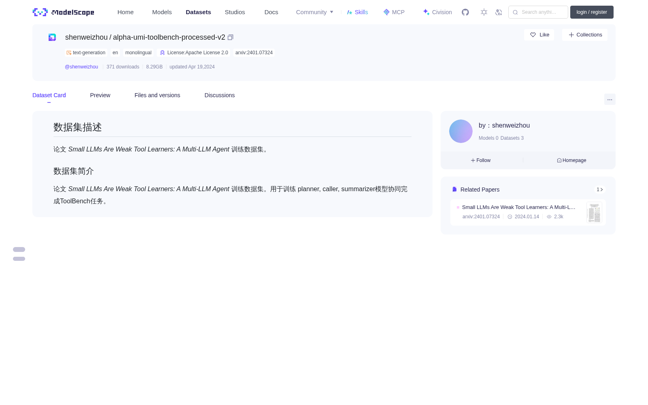
Task: Click the 数据集简介 heading
Action: 74,171
